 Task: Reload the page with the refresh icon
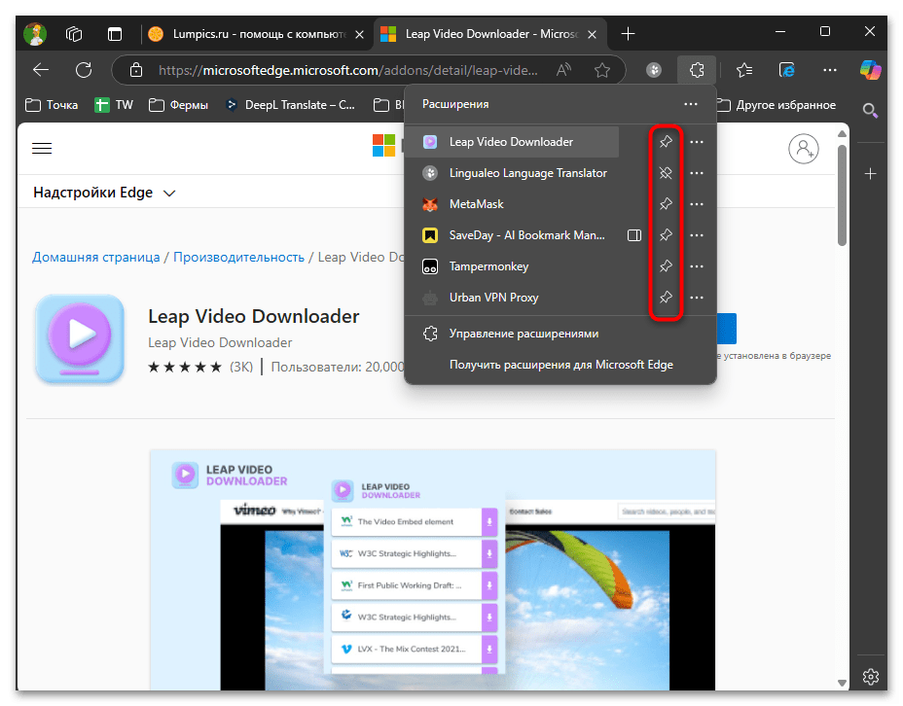(x=84, y=70)
